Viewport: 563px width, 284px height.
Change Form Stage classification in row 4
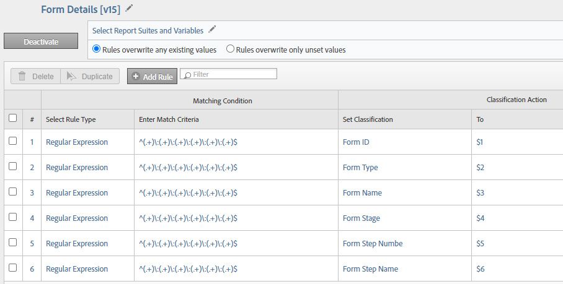click(x=361, y=218)
